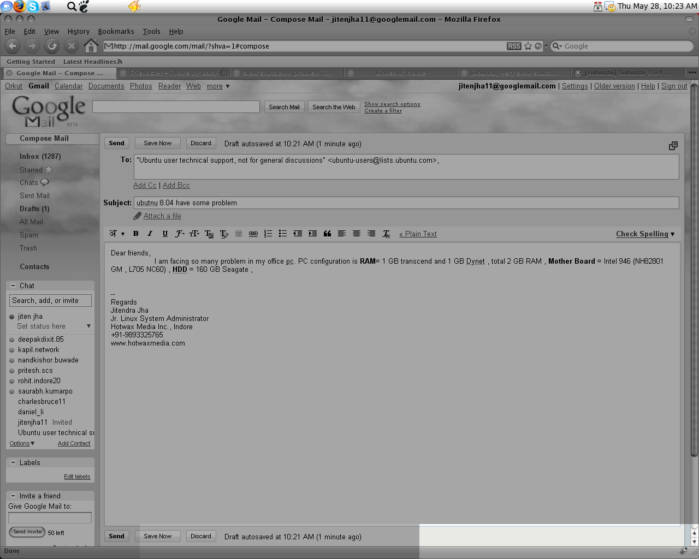The image size is (699, 559).
Task: Align text right in the message
Action: (371, 234)
